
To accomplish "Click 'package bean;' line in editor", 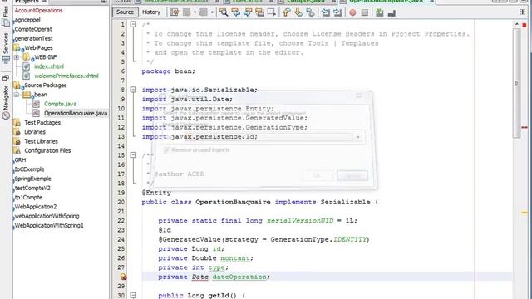I will (x=168, y=71).
